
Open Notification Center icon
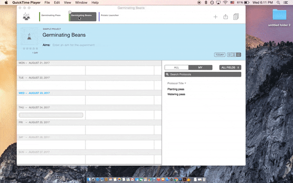click(x=286, y=2)
